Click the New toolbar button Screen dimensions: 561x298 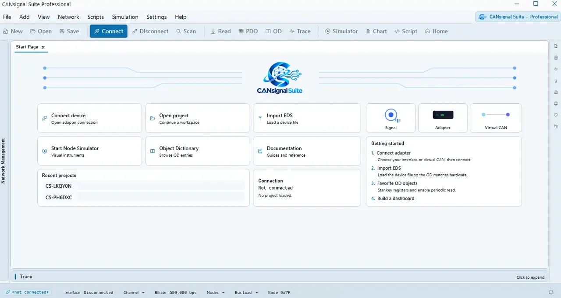coord(13,31)
